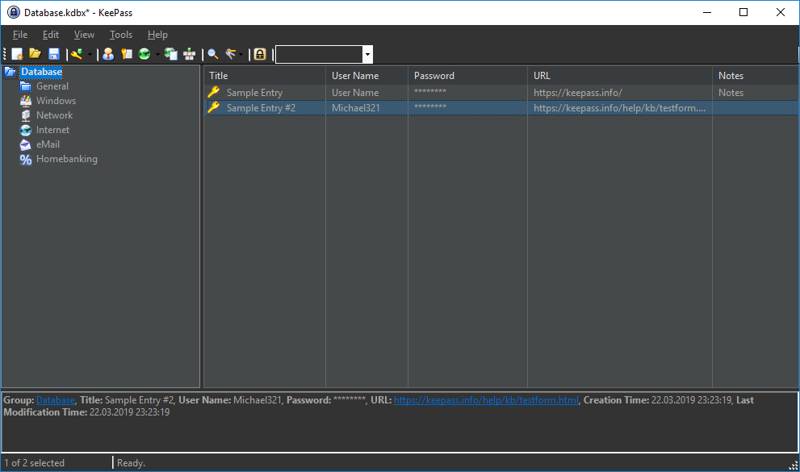Lock workspace with the padlock icon
The image size is (800, 472).
tap(260, 54)
